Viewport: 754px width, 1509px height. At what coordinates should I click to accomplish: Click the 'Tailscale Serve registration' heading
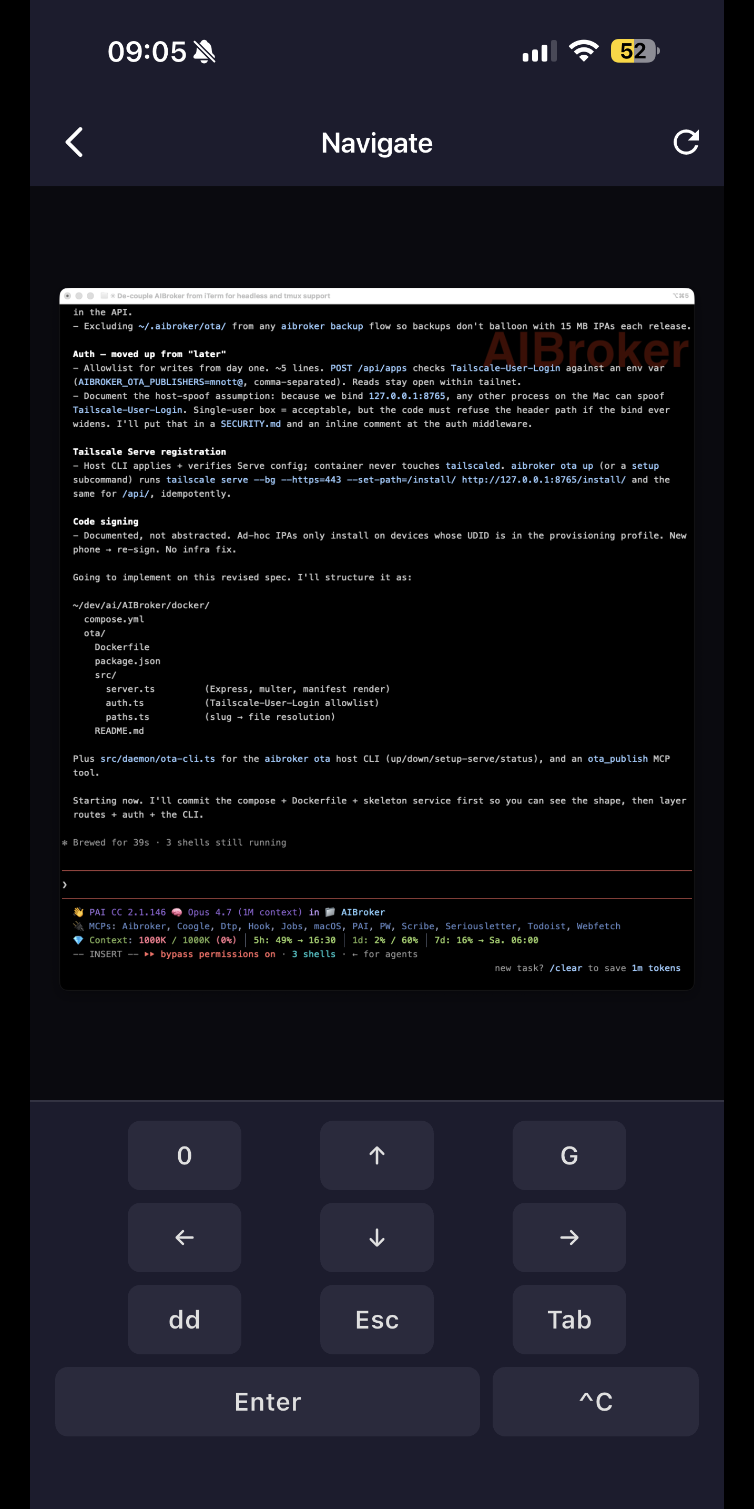[149, 451]
